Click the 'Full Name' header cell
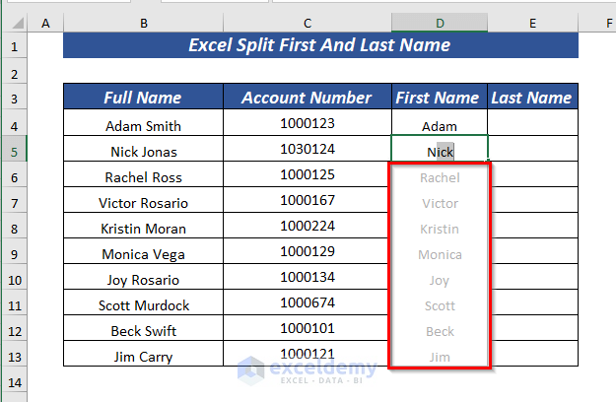 144,97
